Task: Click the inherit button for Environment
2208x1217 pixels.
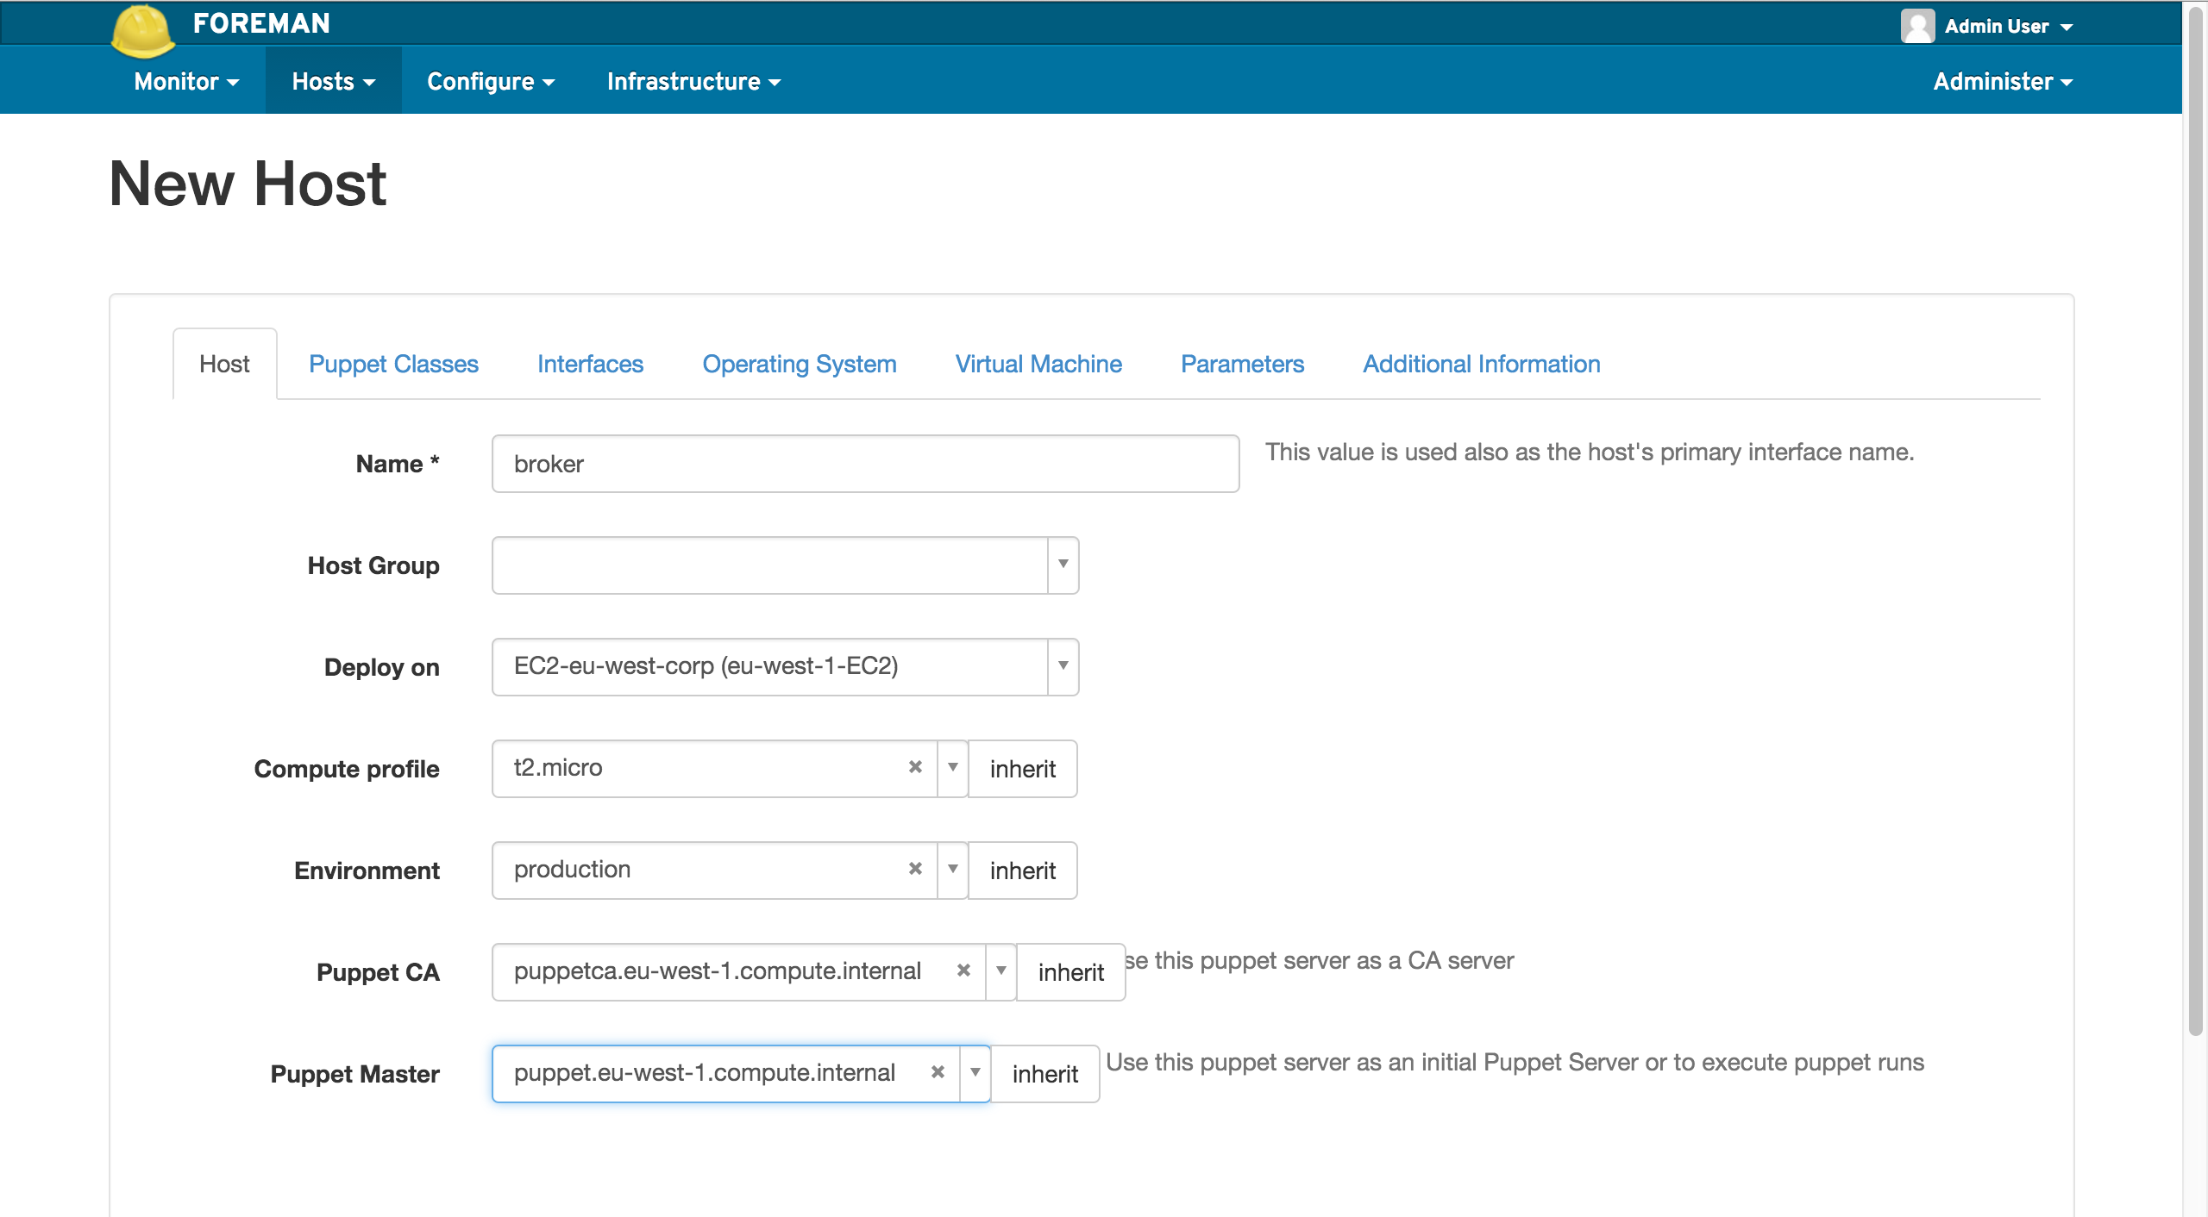Action: coord(1026,870)
